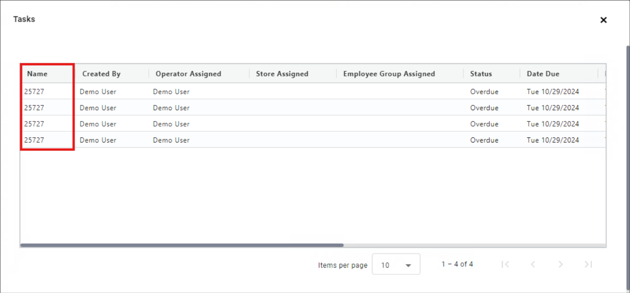The width and height of the screenshot is (630, 293).
Task: Go to the previous page of tasks
Action: tap(533, 264)
